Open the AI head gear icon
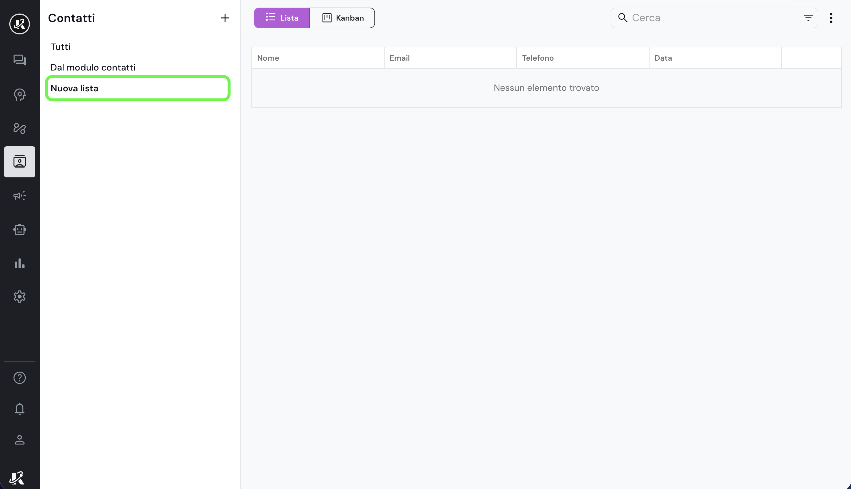The height and width of the screenshot is (489, 851). click(x=19, y=95)
